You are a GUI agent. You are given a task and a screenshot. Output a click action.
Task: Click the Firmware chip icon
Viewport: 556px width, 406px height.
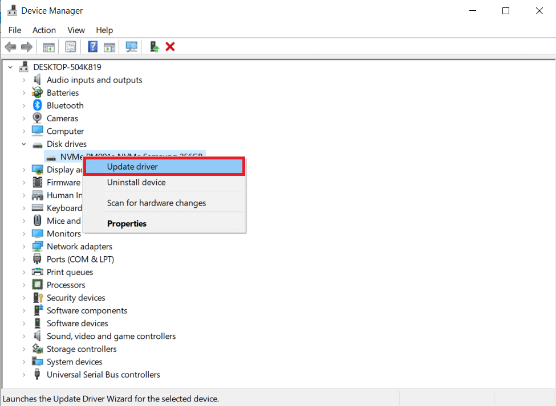37,182
